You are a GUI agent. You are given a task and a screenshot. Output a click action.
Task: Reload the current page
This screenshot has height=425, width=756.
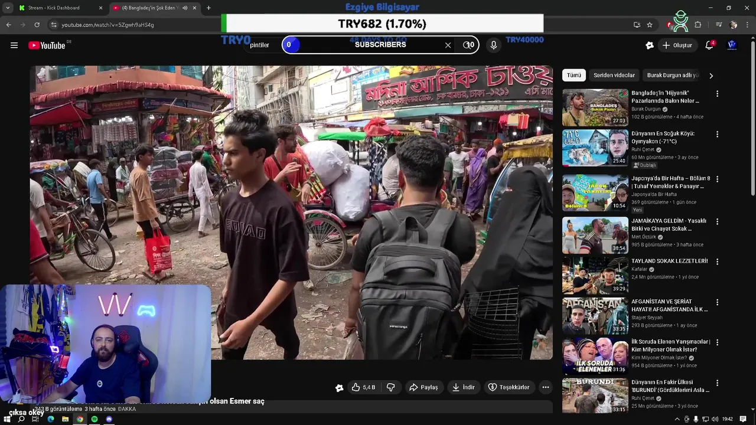coord(37,25)
